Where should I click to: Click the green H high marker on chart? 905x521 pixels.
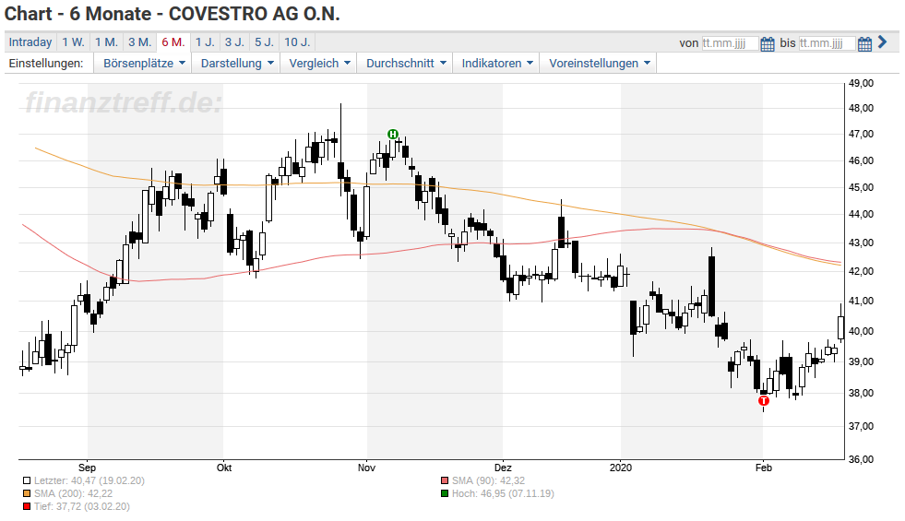point(393,135)
